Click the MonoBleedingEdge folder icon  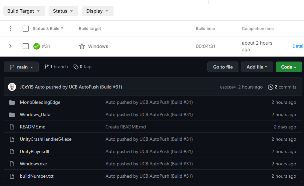12,102
